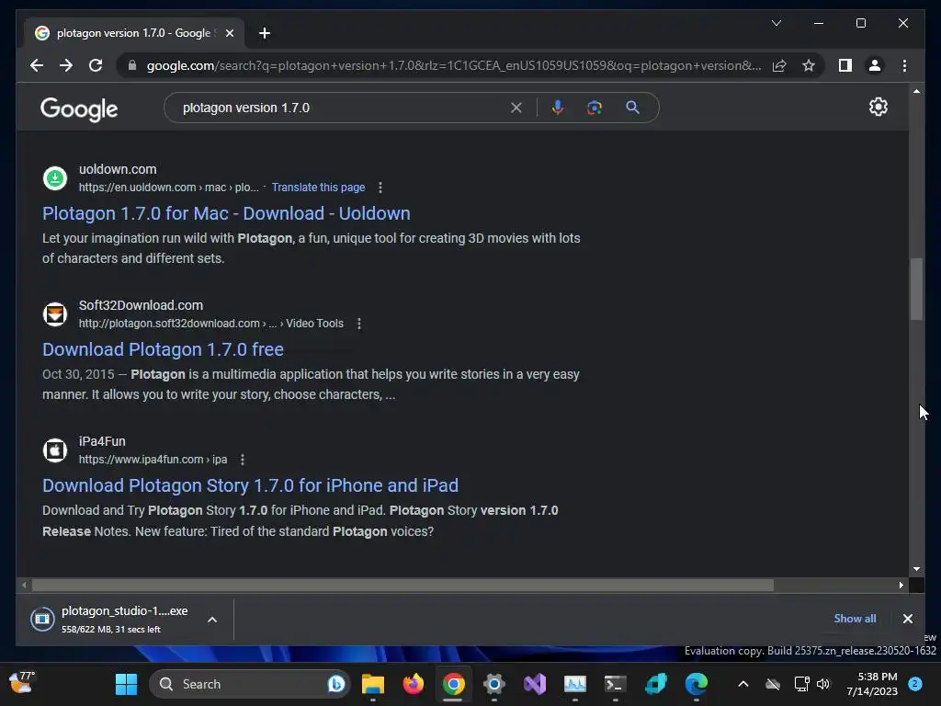Toggle the browser side panel
This screenshot has width=941, height=706.
(x=845, y=65)
